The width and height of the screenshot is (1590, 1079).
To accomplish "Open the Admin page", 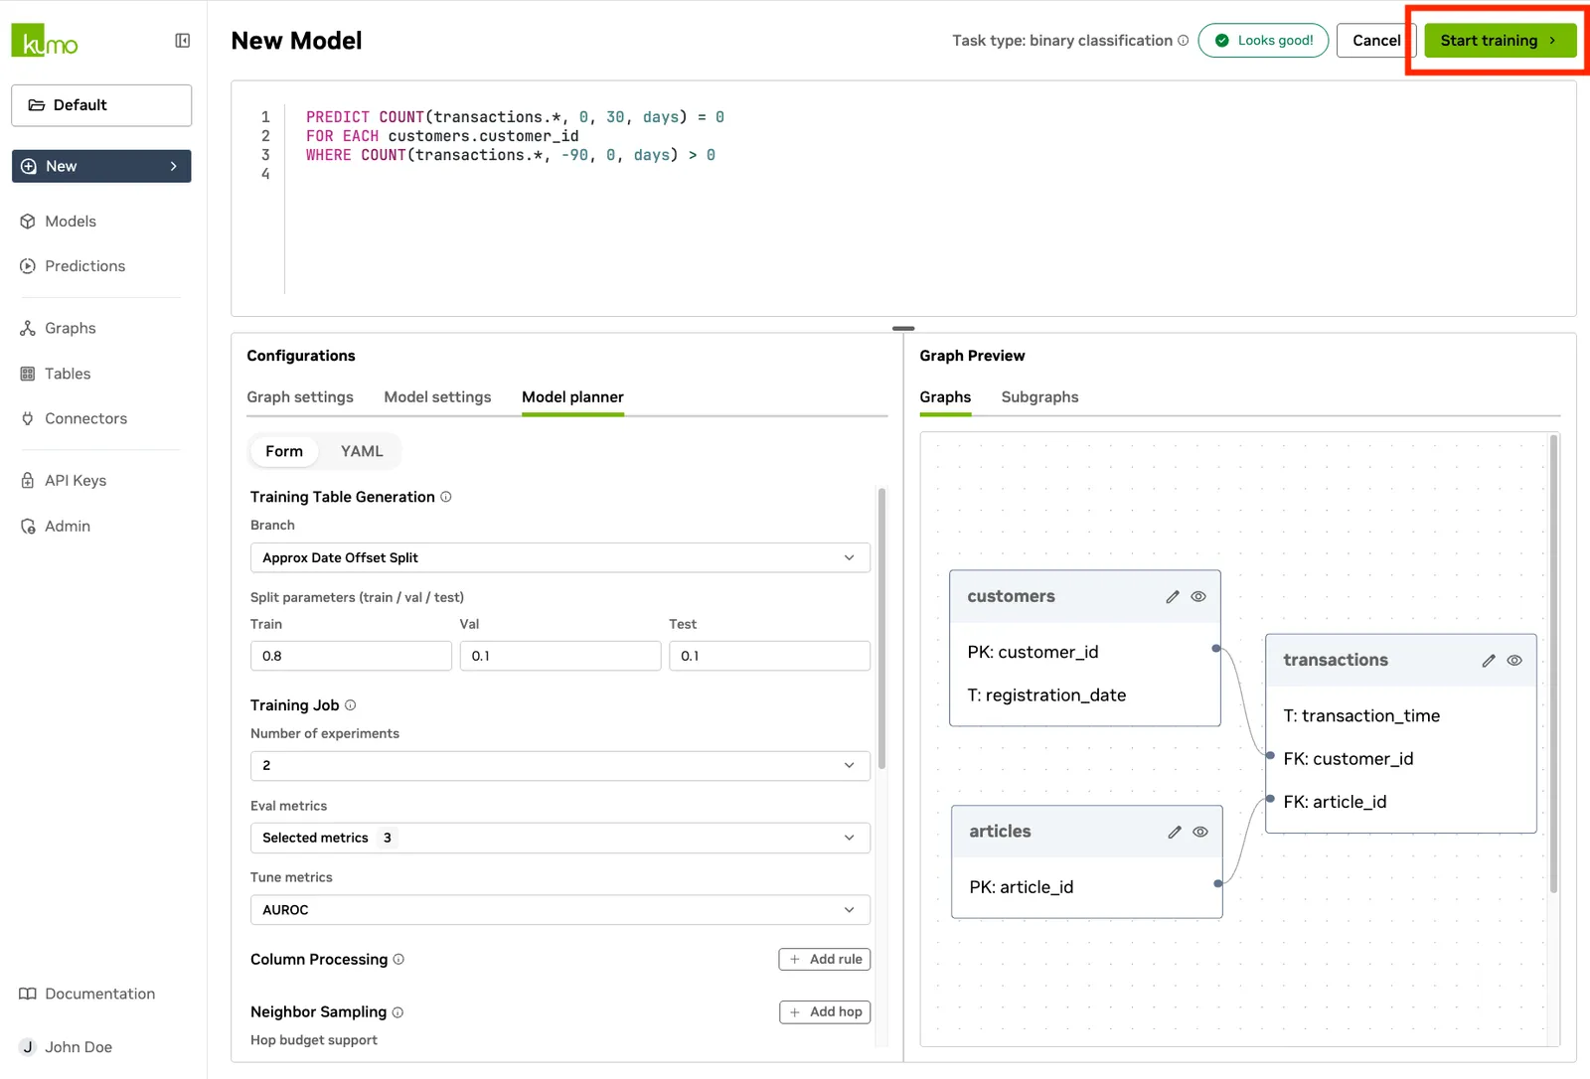I will 68,526.
